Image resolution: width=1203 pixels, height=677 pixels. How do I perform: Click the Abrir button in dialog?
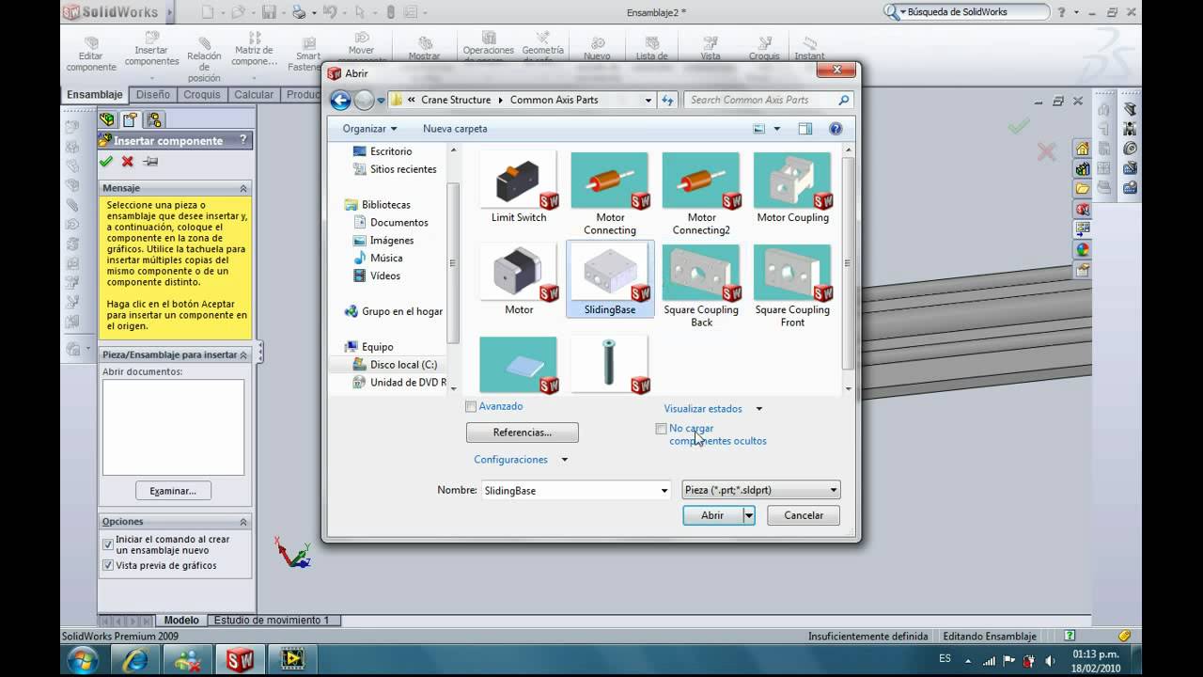pyautogui.click(x=712, y=515)
